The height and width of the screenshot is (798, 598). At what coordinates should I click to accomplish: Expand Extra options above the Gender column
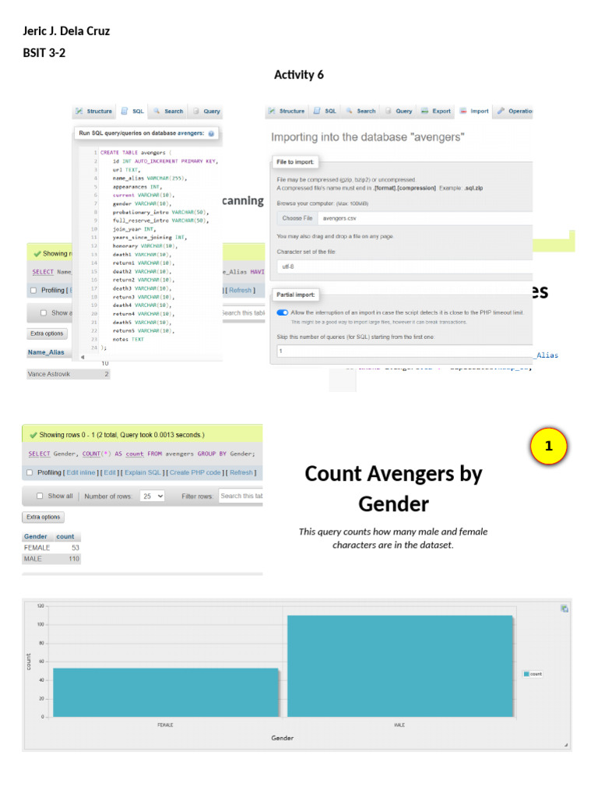click(x=44, y=517)
